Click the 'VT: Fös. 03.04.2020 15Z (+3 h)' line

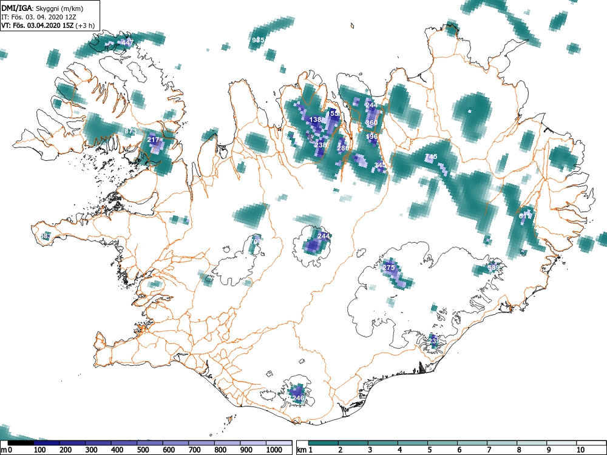click(x=47, y=26)
